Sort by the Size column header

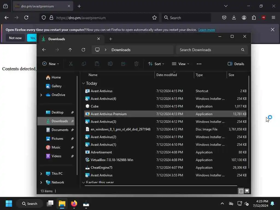238,75
